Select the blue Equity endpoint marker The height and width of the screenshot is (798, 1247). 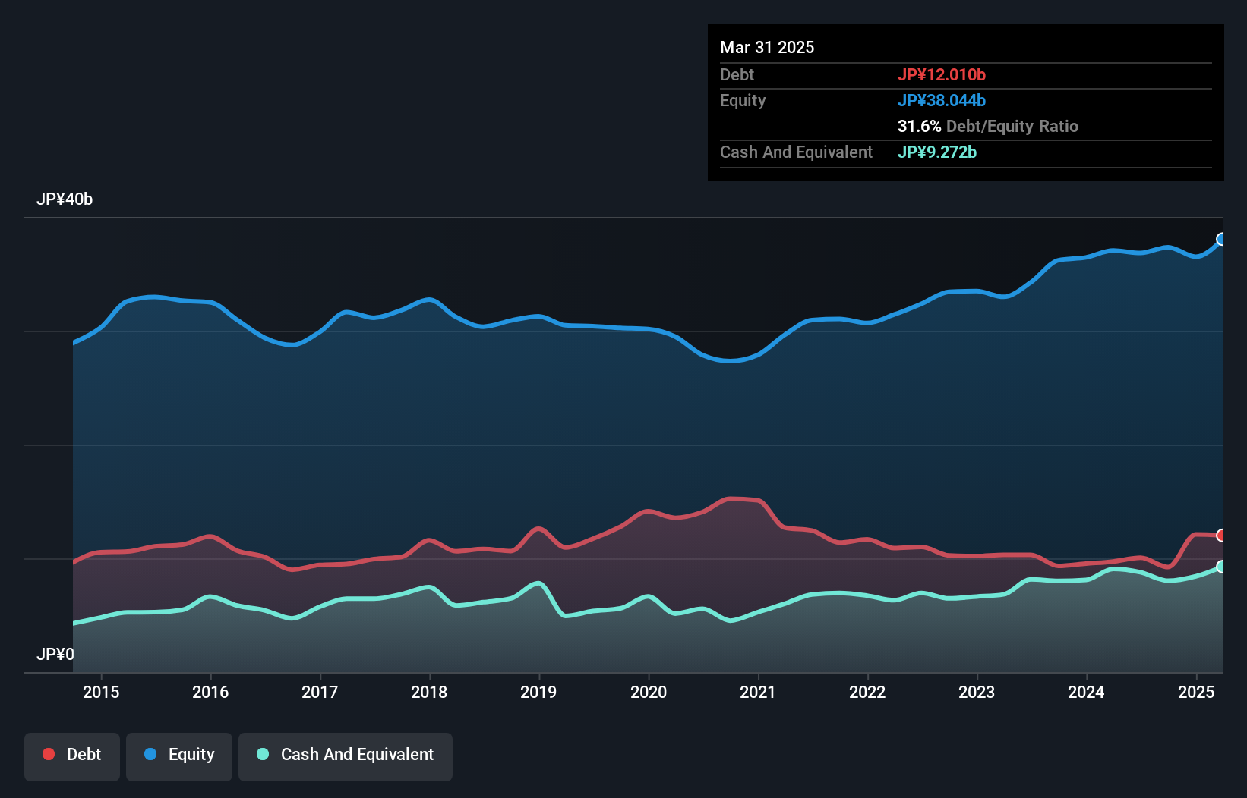click(1221, 240)
